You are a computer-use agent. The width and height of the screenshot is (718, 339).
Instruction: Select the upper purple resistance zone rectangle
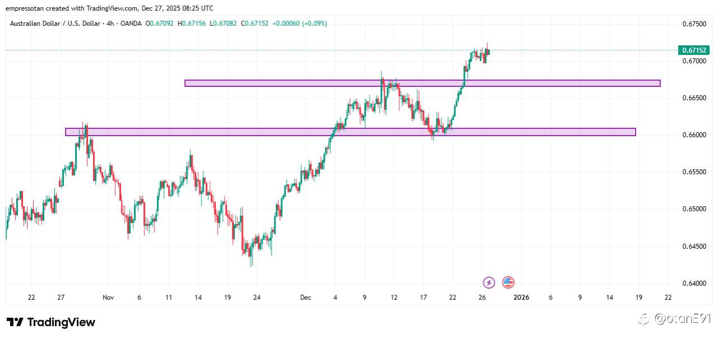422,83
